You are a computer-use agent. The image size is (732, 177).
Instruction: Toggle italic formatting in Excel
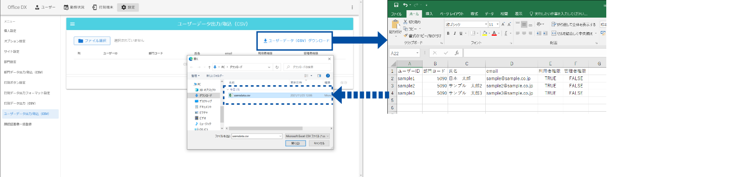click(455, 33)
